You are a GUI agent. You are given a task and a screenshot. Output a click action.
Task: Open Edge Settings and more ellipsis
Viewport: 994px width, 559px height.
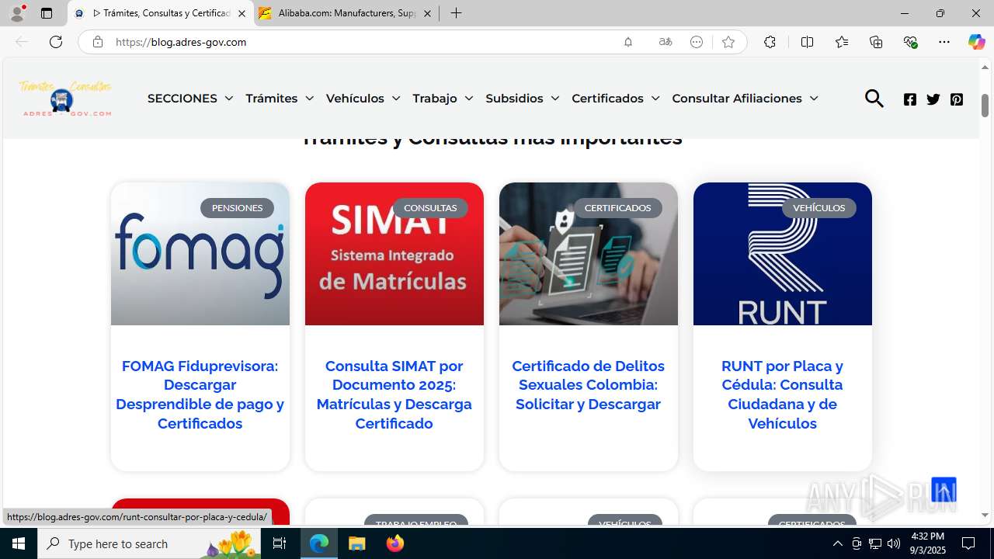tap(944, 42)
